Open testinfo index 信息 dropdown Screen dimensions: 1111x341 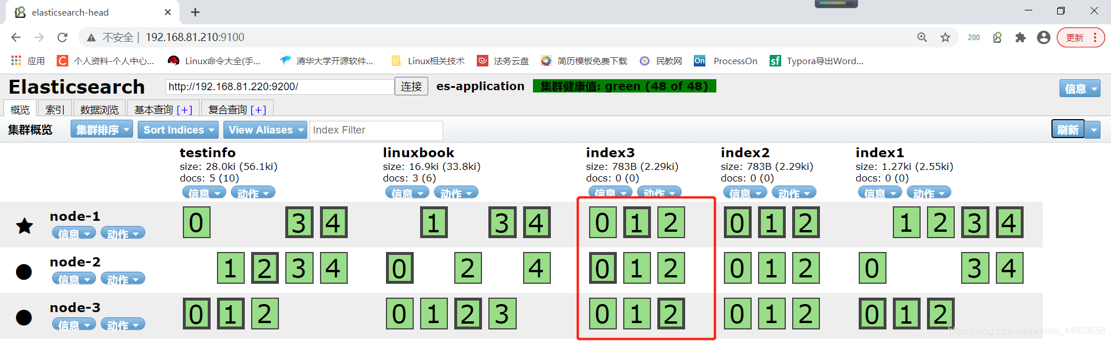pyautogui.click(x=204, y=192)
